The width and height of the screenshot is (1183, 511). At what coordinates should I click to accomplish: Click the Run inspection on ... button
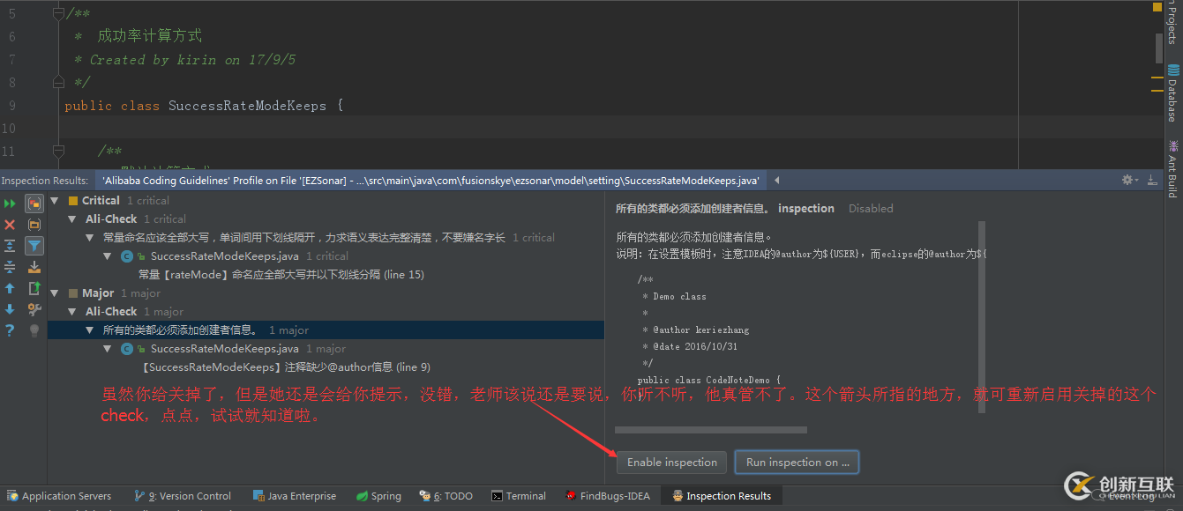tap(797, 462)
